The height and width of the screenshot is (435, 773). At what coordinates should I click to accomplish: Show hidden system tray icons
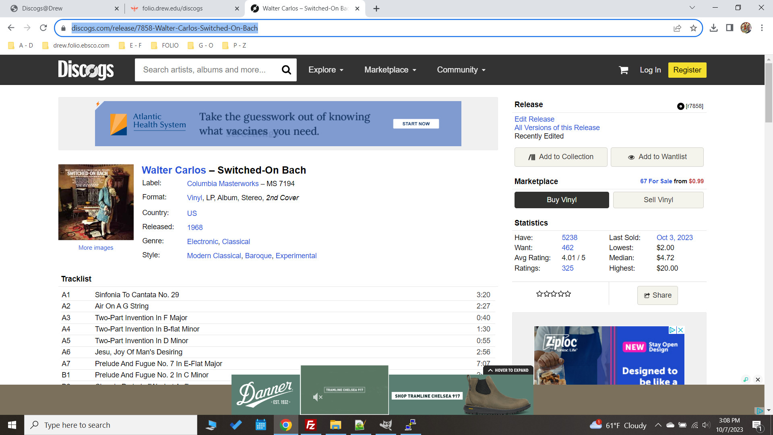tap(658, 425)
